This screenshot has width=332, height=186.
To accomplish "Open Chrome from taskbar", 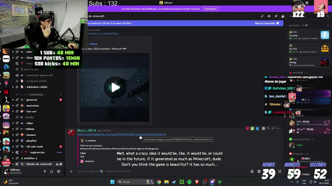I will 159,182.
